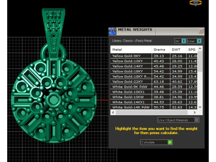Close the Metal Weights panel
Screen dimensions: 216x162
pyautogui.click(x=201, y=31)
